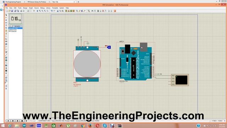Mirror horizontally with the X-mirror icon
Screen dimensions: 227x128
coord(6,86)
